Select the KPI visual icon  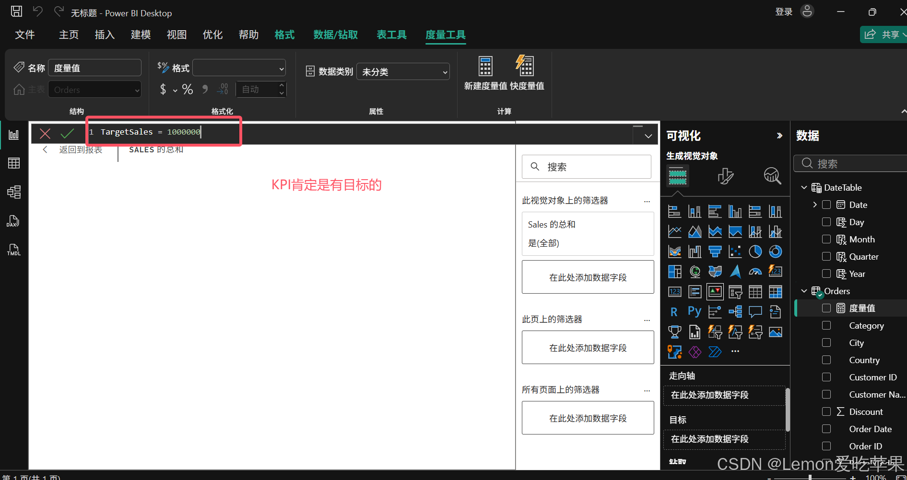715,292
